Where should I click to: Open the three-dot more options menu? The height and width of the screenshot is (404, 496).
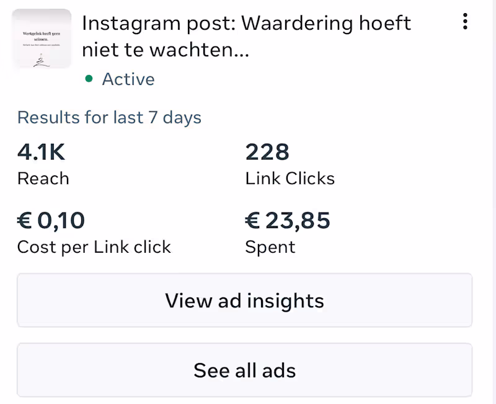coord(465,23)
